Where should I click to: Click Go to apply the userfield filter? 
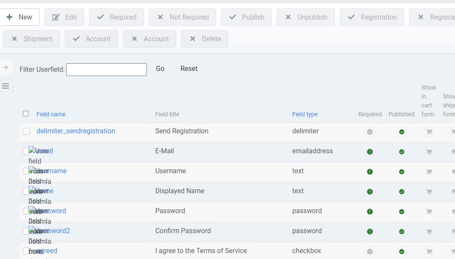point(160,69)
